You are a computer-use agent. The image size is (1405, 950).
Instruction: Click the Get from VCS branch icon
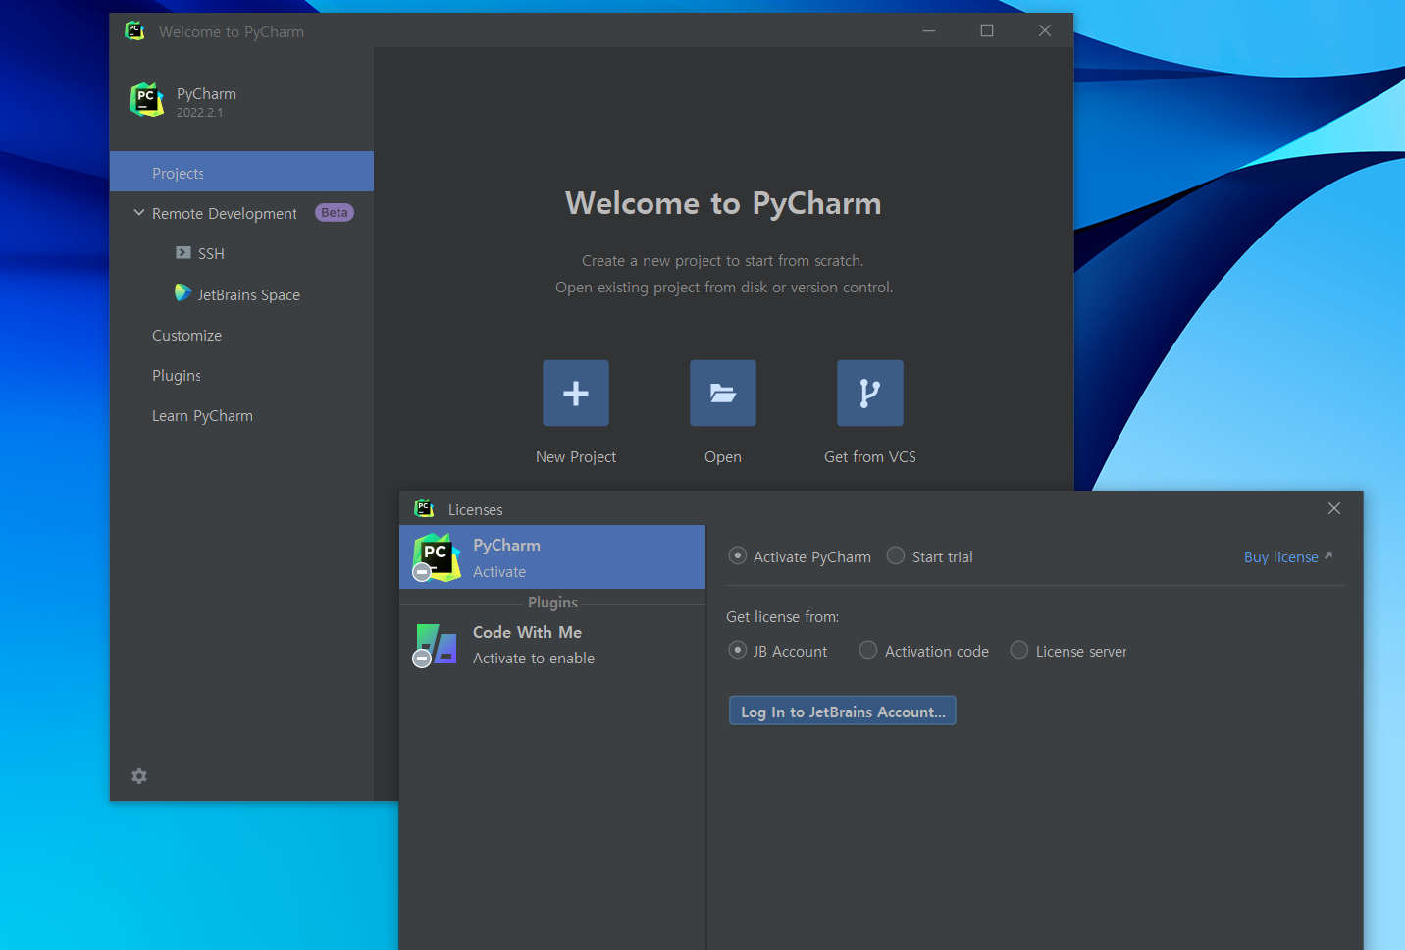[870, 393]
